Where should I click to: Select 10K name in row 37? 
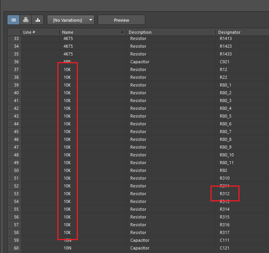(x=67, y=69)
